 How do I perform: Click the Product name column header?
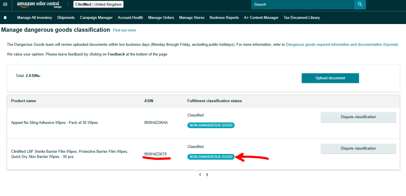tap(23, 101)
